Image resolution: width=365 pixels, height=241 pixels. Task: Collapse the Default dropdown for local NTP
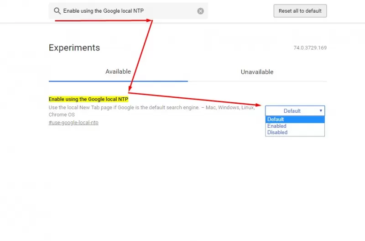[x=295, y=111]
